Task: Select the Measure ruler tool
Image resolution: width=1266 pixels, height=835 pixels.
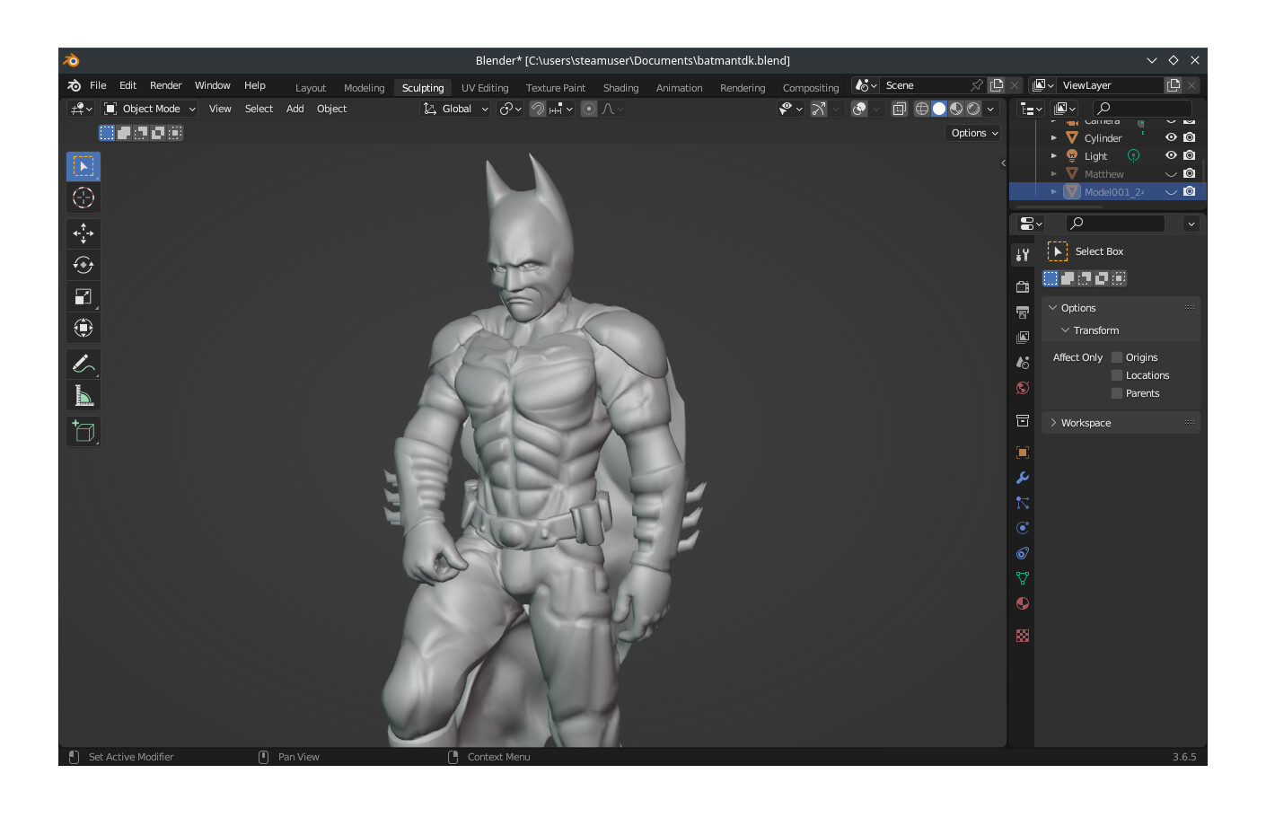Action: [84, 395]
